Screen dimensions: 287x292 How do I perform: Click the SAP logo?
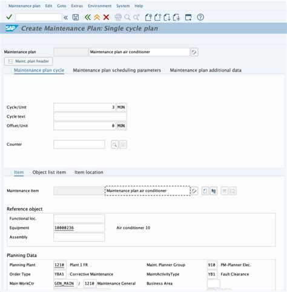[x=12, y=28]
